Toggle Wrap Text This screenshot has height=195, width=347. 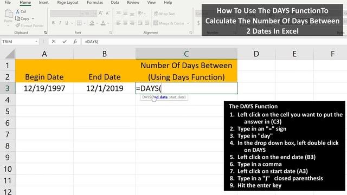pyautogui.click(x=164, y=14)
